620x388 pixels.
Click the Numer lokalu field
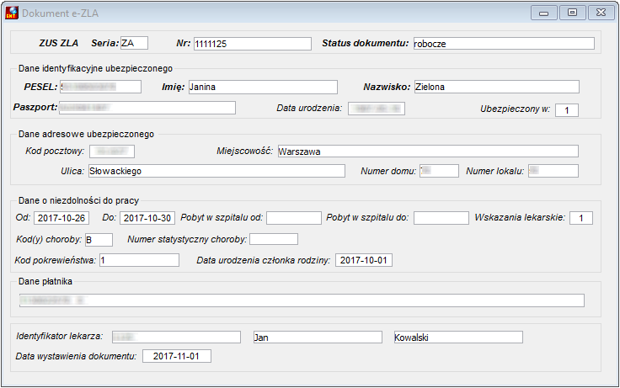[553, 171]
